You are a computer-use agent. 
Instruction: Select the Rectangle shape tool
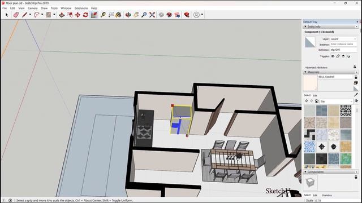(x=49, y=15)
